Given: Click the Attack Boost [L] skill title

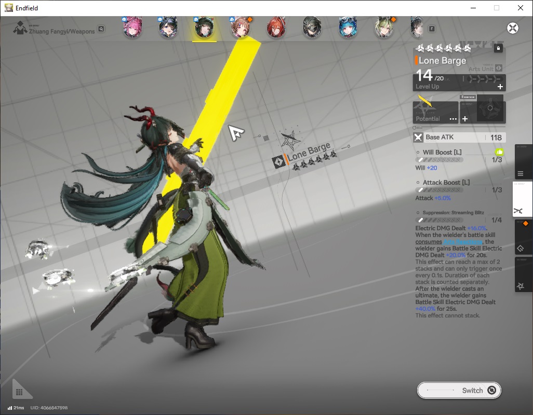Looking at the screenshot, I should coord(446,182).
